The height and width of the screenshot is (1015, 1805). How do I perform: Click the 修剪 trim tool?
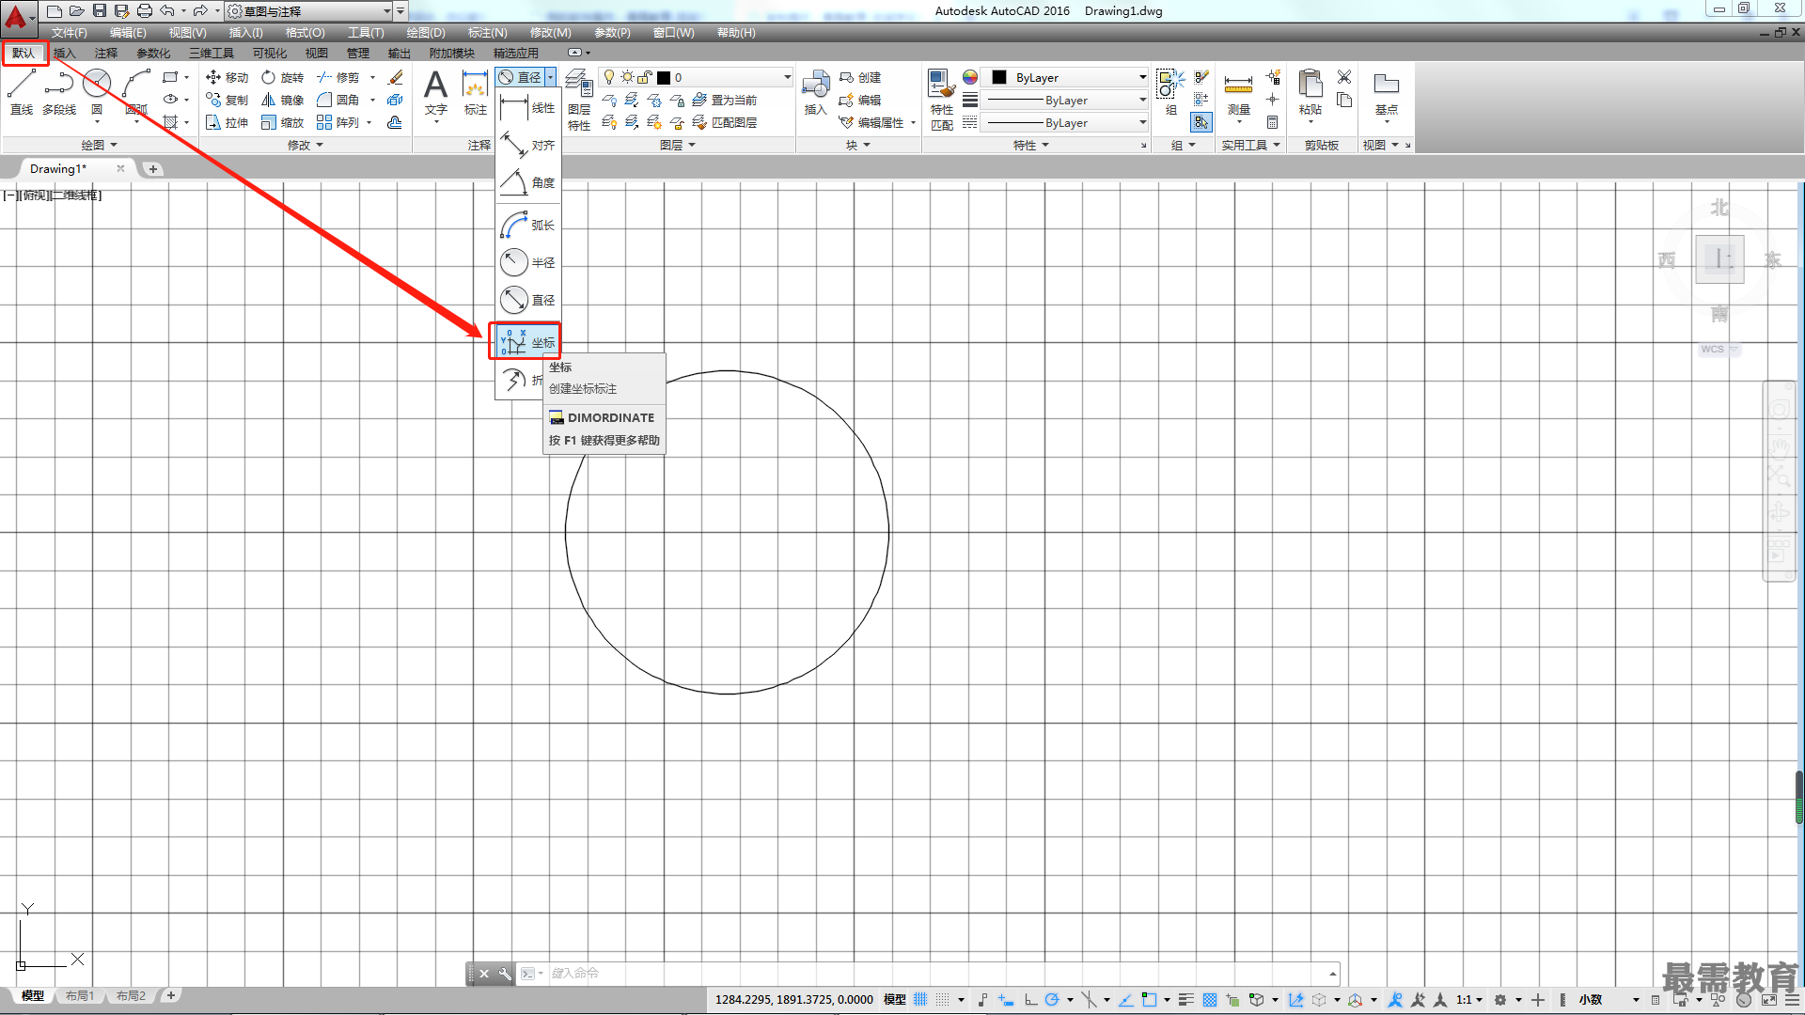(x=338, y=77)
